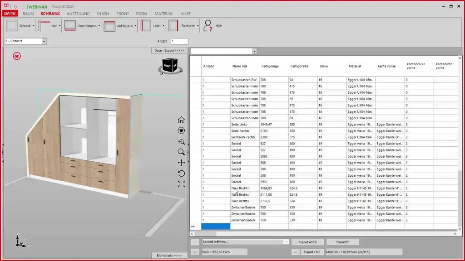The width and height of the screenshot is (465, 261).
Task: Click the home view icon
Action: coord(181,120)
